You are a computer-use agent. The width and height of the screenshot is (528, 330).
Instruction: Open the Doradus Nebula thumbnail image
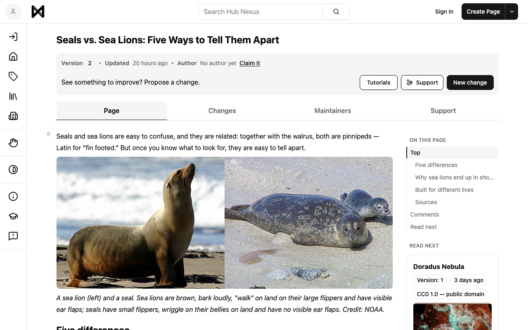[x=453, y=317]
